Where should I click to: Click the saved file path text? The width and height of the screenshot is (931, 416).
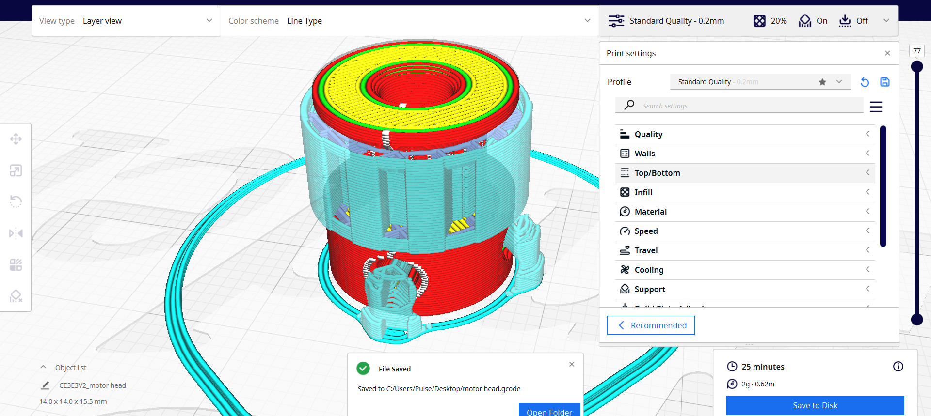(439, 389)
